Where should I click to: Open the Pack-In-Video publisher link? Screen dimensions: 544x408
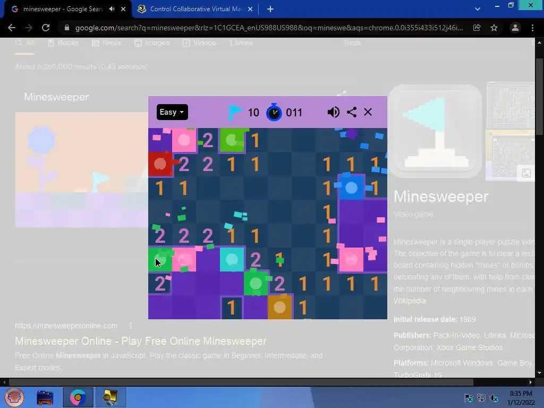(456, 336)
